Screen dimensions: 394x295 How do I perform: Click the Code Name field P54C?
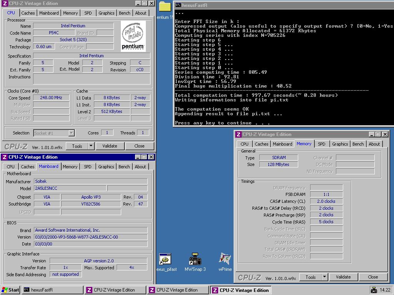point(54,33)
